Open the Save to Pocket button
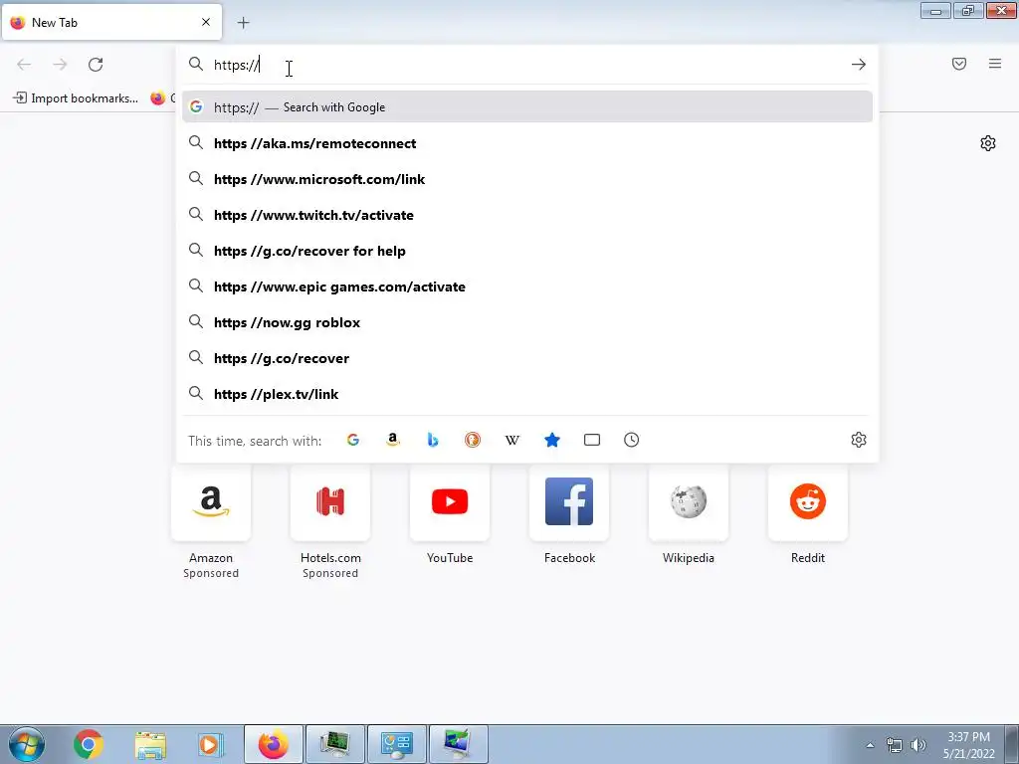 [x=959, y=64]
